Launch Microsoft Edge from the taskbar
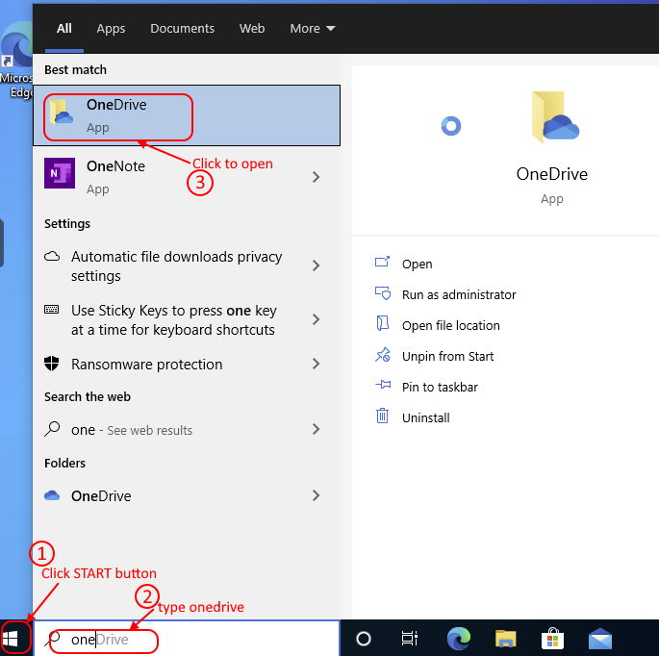Screen dimensions: 659x656 (459, 639)
